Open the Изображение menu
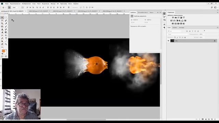The image size is (219, 123). (x=26, y=4)
